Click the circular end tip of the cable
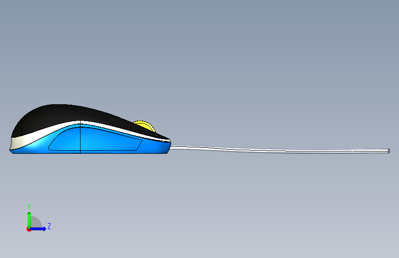This screenshot has width=399, height=258. (x=389, y=151)
